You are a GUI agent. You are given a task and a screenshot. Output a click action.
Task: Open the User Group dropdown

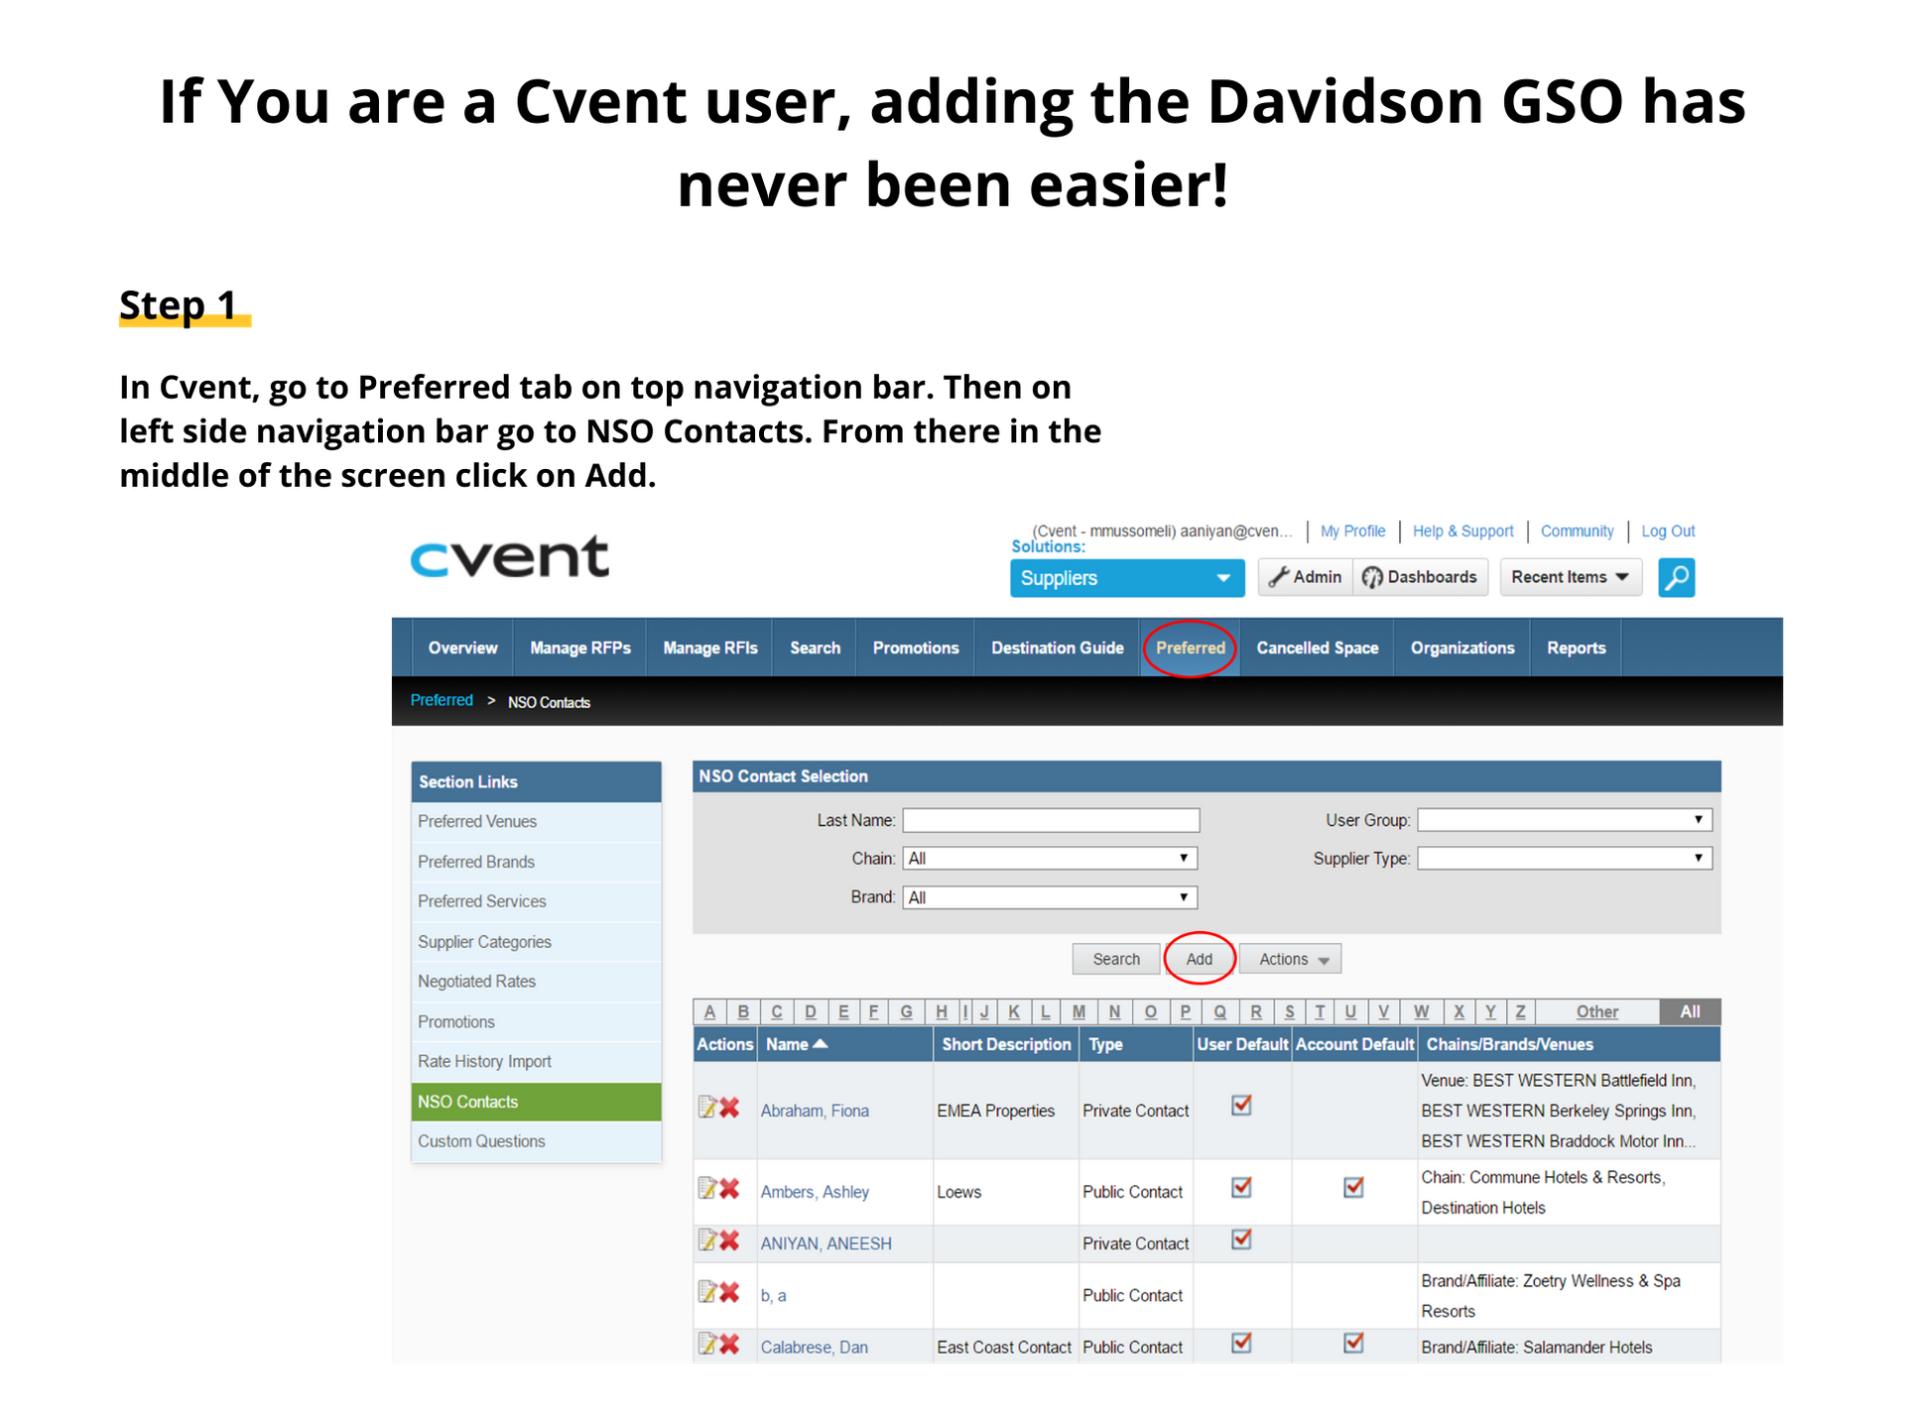click(x=1565, y=820)
